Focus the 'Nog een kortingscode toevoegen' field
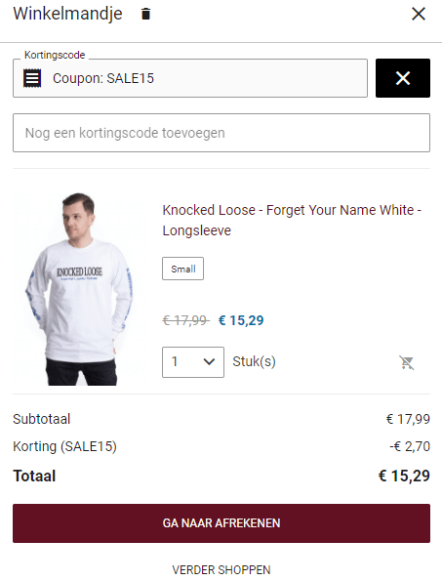Viewport: 442px width, 581px height. (221, 133)
